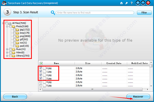Check the jpg(1722) checkbox

pyautogui.click(x=14, y=30)
